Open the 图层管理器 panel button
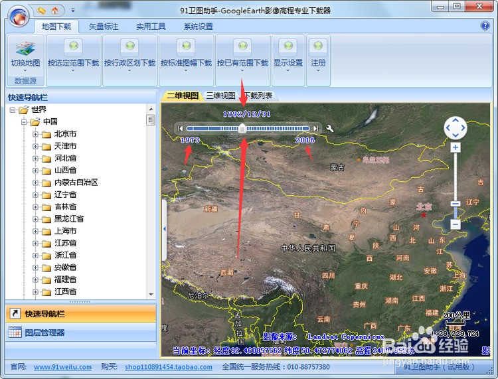 pyautogui.click(x=80, y=333)
